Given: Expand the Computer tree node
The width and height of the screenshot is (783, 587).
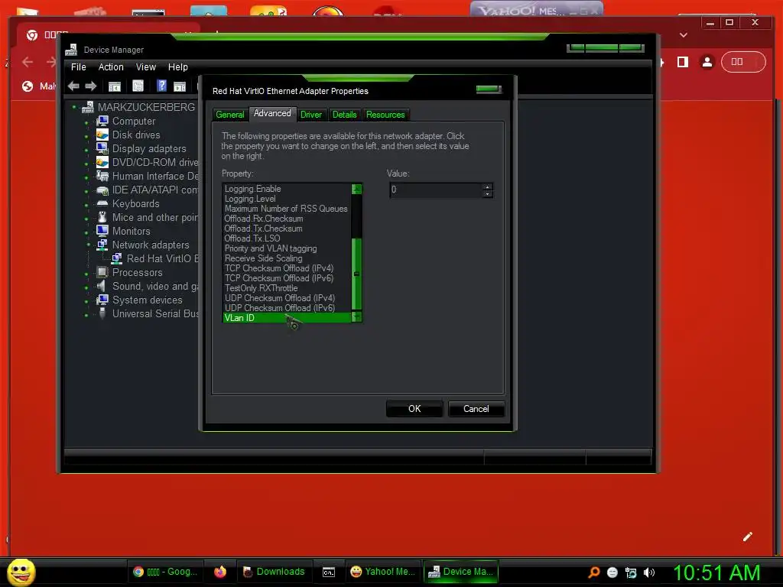Looking at the screenshot, I should pos(86,122).
